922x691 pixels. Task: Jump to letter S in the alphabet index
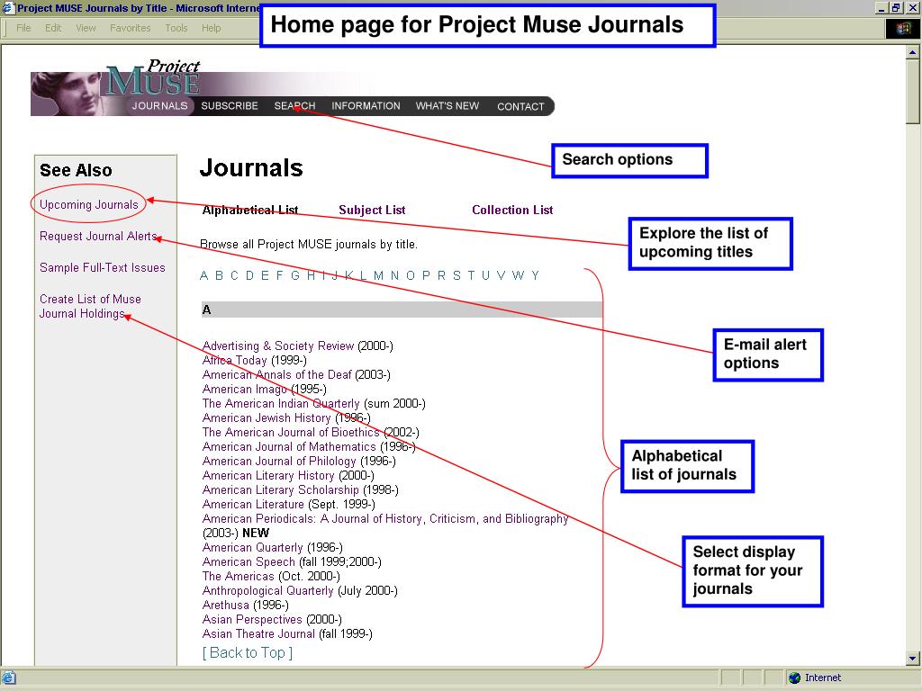[456, 275]
